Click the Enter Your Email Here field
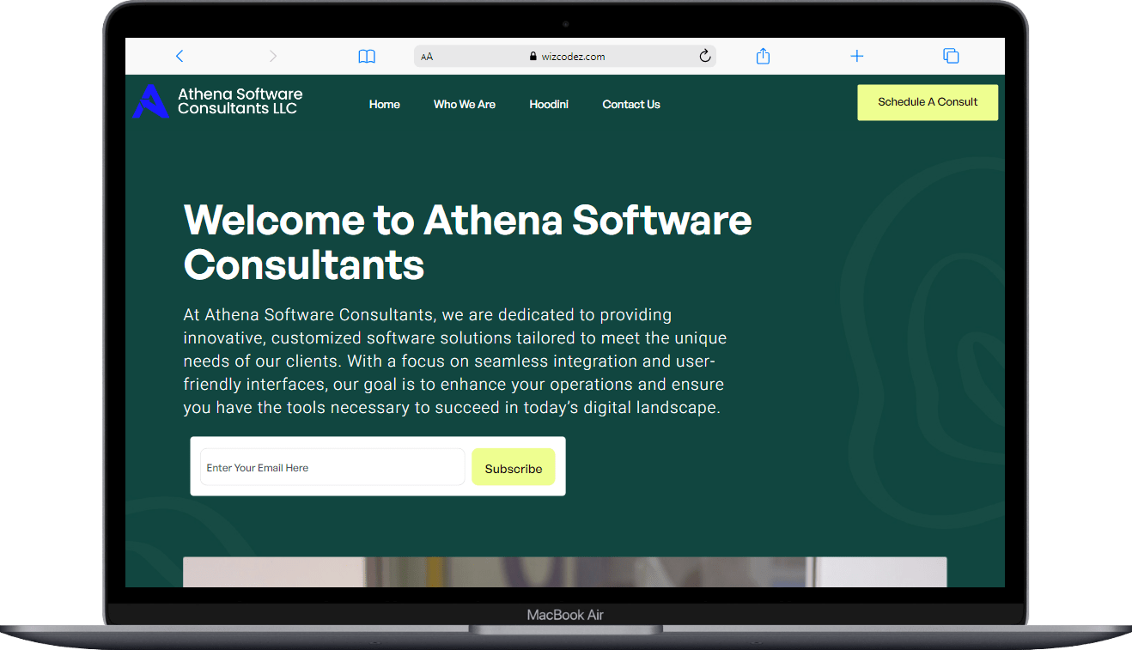The width and height of the screenshot is (1132, 650). coord(332,466)
